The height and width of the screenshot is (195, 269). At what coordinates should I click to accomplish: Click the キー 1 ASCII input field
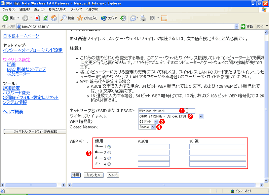(154, 147)
